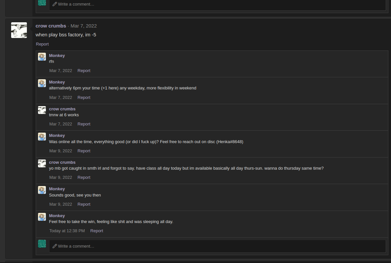The width and height of the screenshot is (391, 263).
Task: Report Monkey's "rfn" comment
Action: coord(84,71)
